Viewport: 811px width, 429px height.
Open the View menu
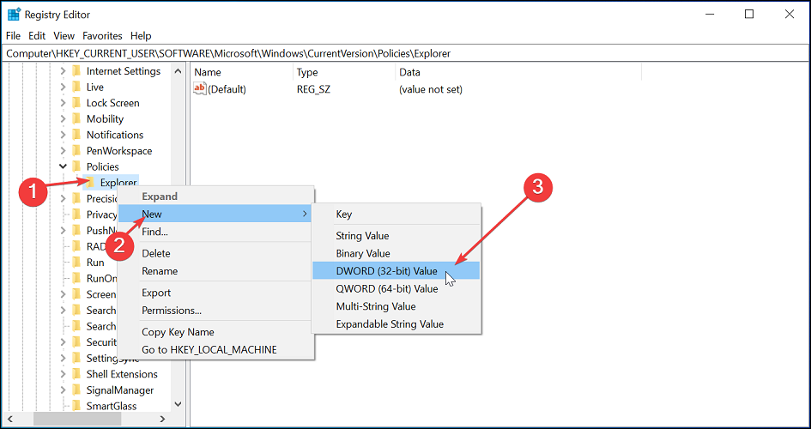point(64,36)
